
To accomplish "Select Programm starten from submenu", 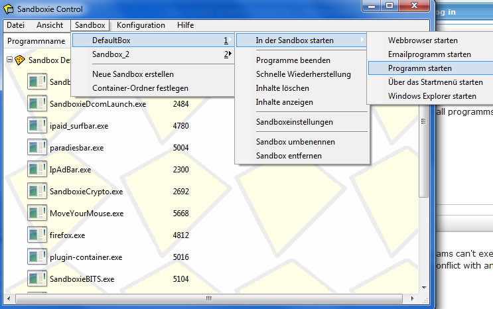I will (x=419, y=68).
